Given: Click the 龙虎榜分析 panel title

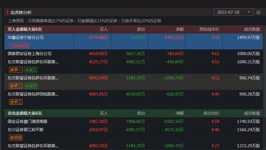Looking at the screenshot, I should (x=21, y=12).
